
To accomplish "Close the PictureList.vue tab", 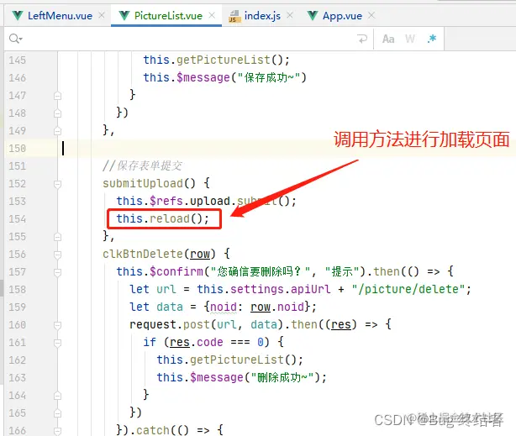I will click(x=212, y=15).
